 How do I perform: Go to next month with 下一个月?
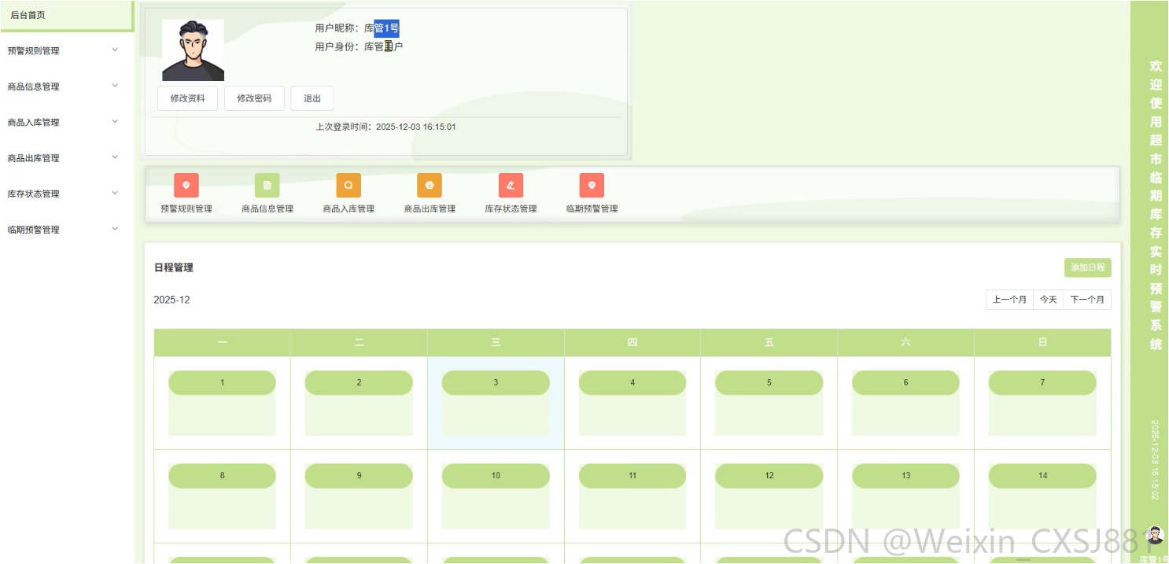point(1087,300)
